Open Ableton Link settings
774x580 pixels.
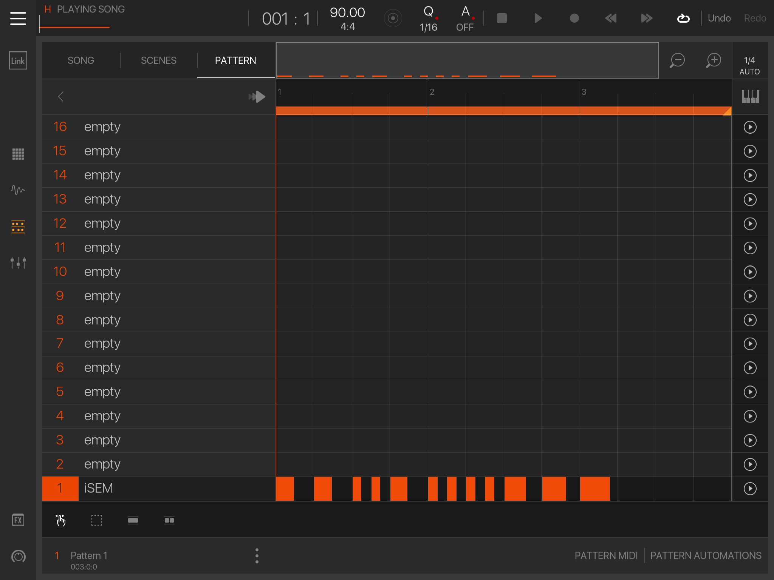[x=18, y=60]
